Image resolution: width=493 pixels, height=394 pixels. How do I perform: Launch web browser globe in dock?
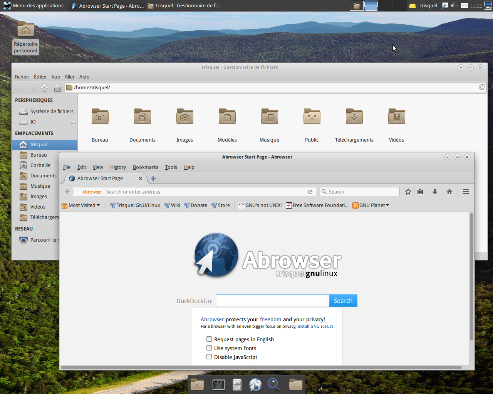(255, 384)
